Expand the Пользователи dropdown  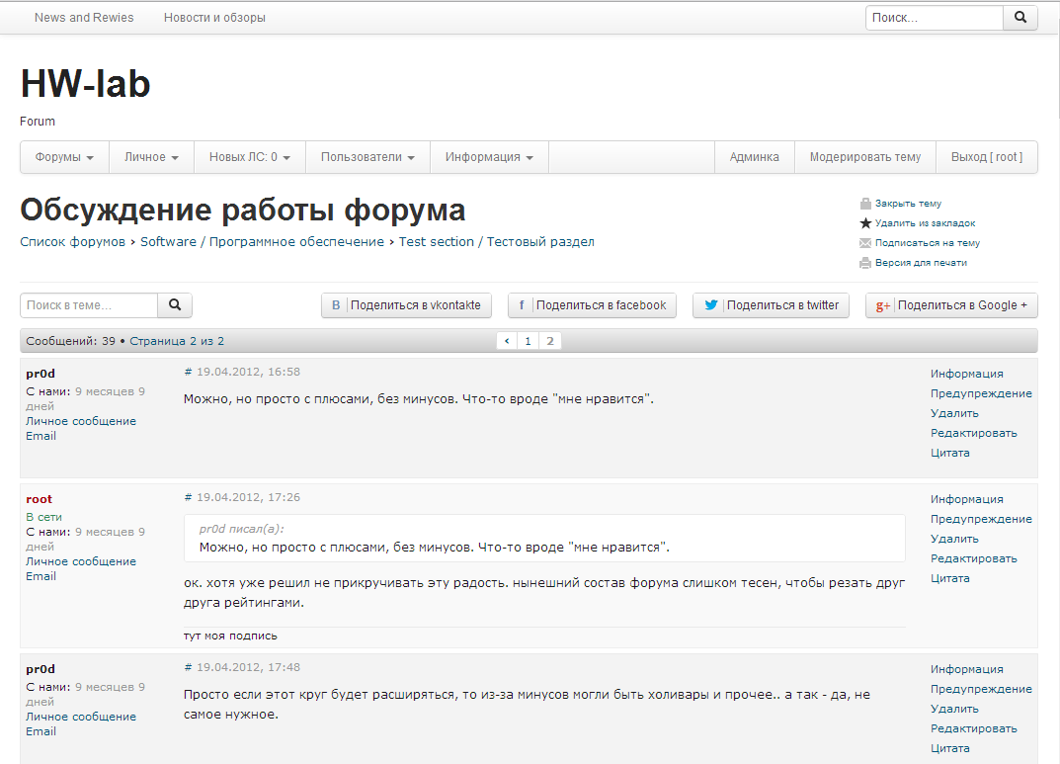(x=367, y=157)
